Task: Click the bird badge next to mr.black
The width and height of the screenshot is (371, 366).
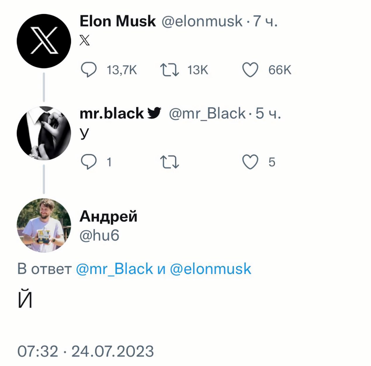Action: [154, 113]
